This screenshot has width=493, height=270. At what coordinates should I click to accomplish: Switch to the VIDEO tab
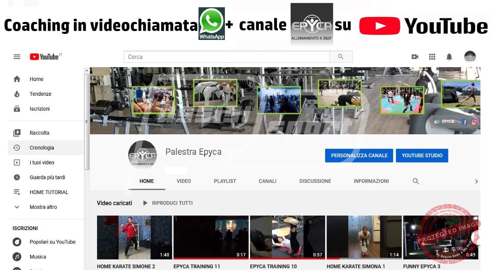pyautogui.click(x=183, y=181)
